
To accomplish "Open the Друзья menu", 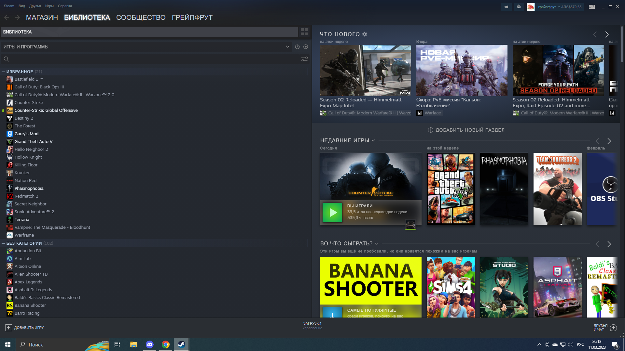I will coord(35,6).
